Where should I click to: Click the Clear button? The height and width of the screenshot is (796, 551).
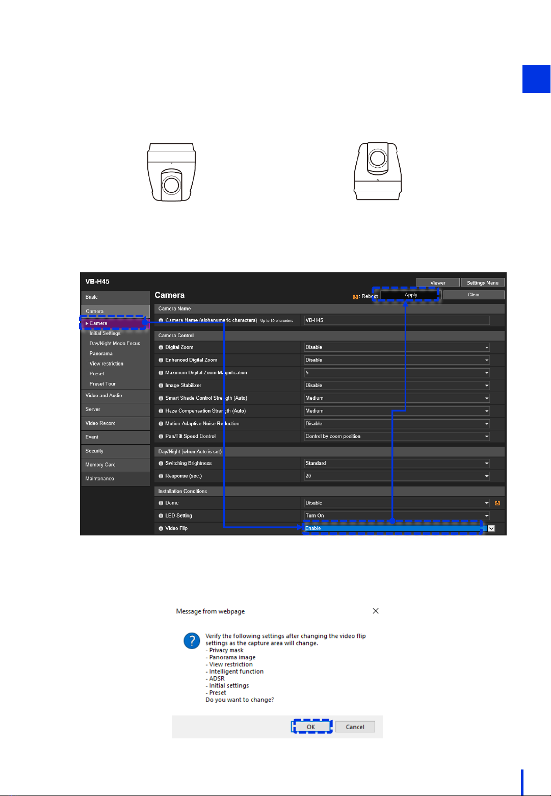pos(474,295)
